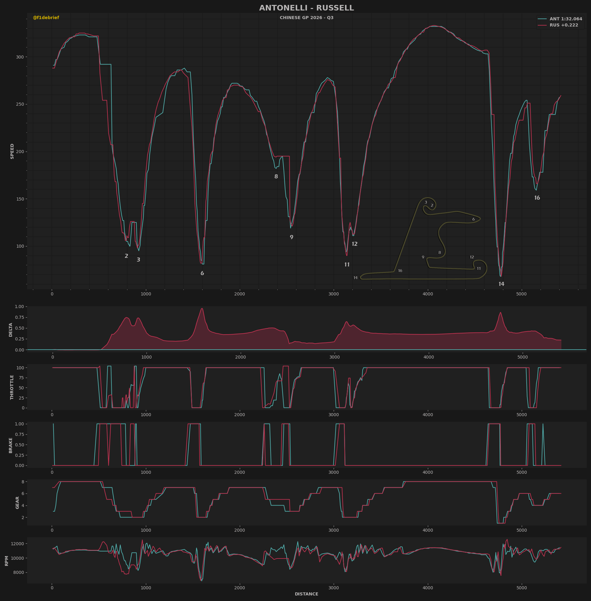
Task: Click the "RUS +0.222" legend entry
Action: click(564, 25)
